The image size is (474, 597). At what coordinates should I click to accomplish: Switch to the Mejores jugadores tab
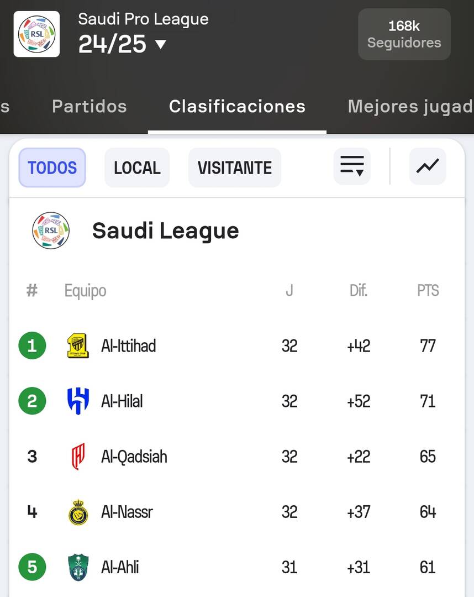click(410, 106)
